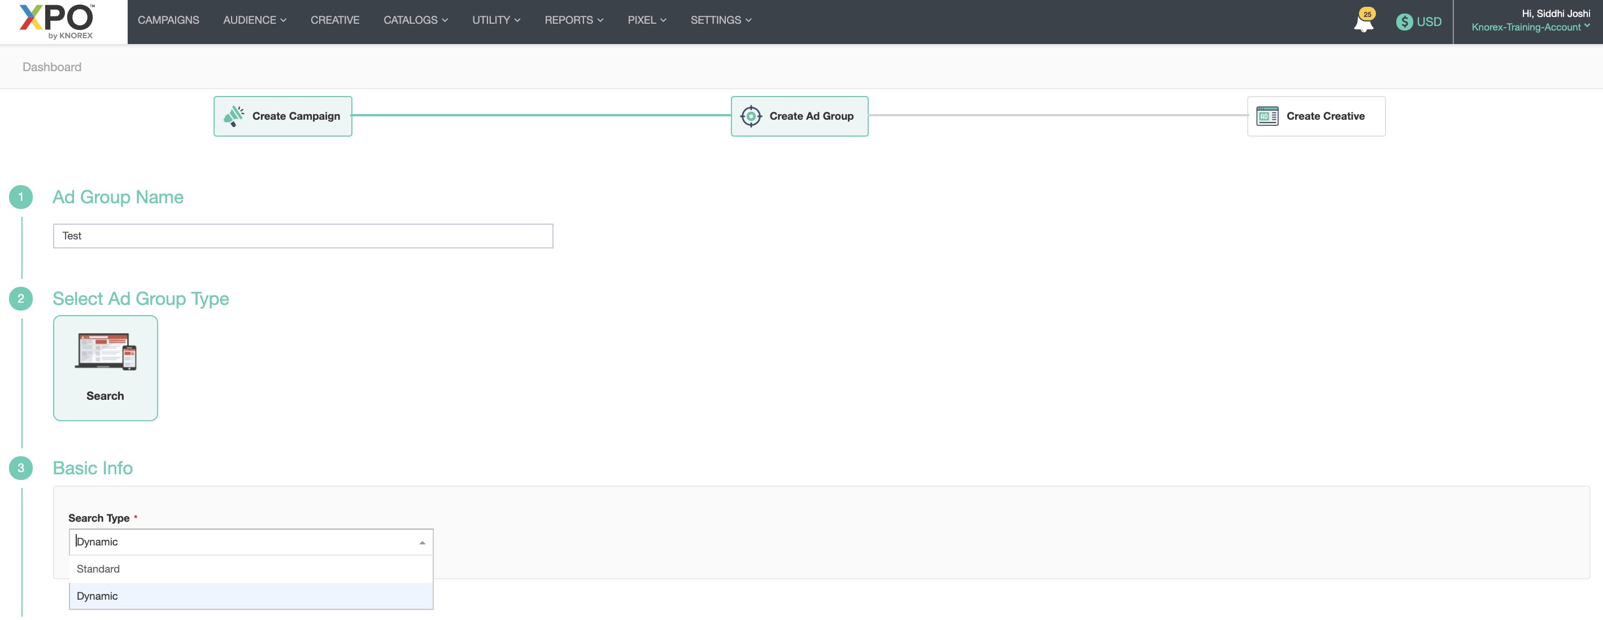Open the Settings menu
The height and width of the screenshot is (620, 1603).
(x=720, y=20)
